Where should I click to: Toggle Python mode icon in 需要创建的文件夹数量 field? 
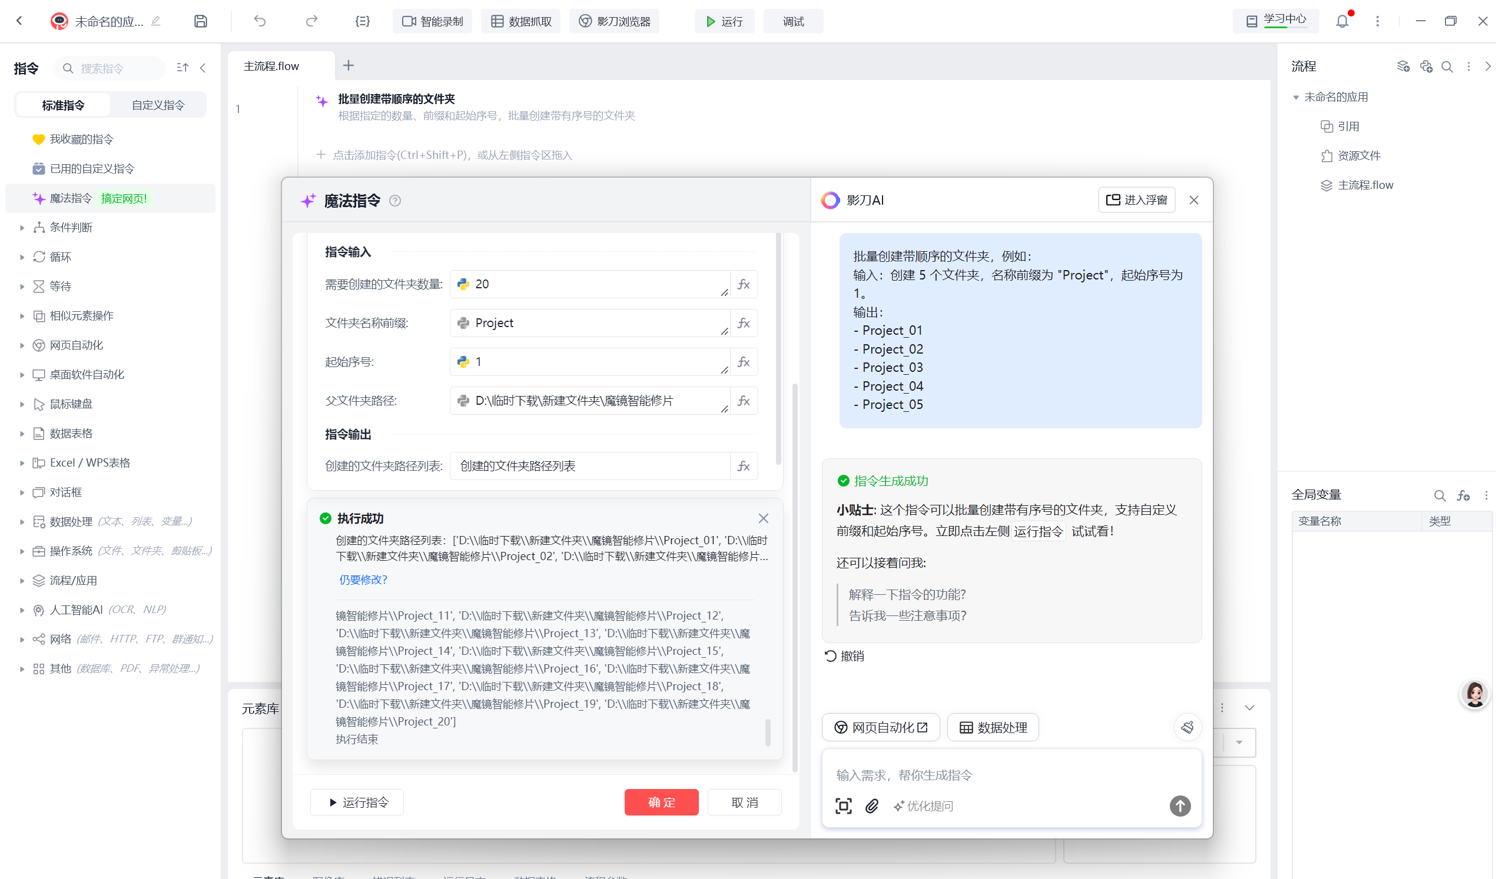pyautogui.click(x=463, y=284)
